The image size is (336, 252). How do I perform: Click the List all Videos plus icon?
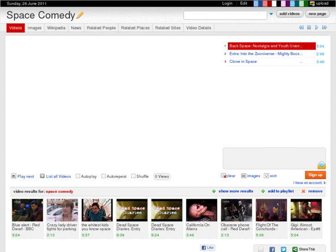42,176
